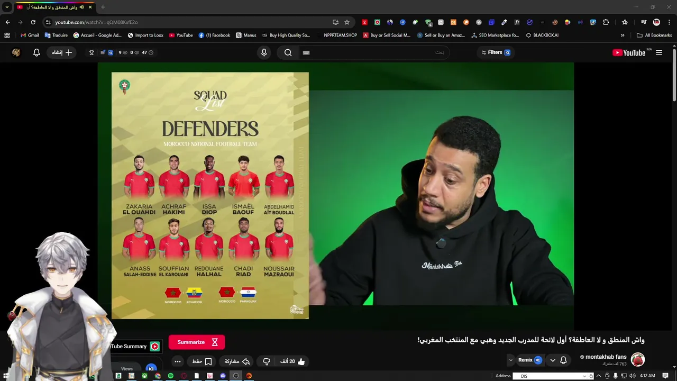Open the tab search dropdown arrow
The width and height of the screenshot is (677, 381).
[7, 7]
